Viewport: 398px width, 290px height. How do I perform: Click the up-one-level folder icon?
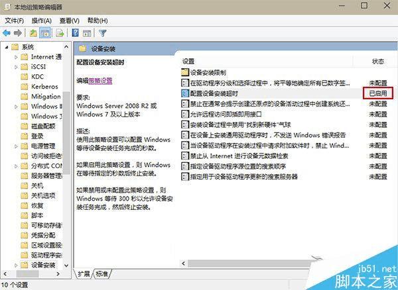tap(34, 33)
